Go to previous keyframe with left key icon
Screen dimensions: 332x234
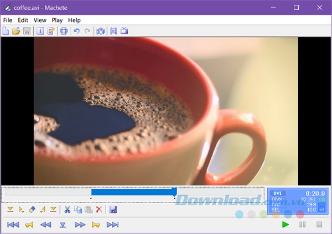(29, 225)
